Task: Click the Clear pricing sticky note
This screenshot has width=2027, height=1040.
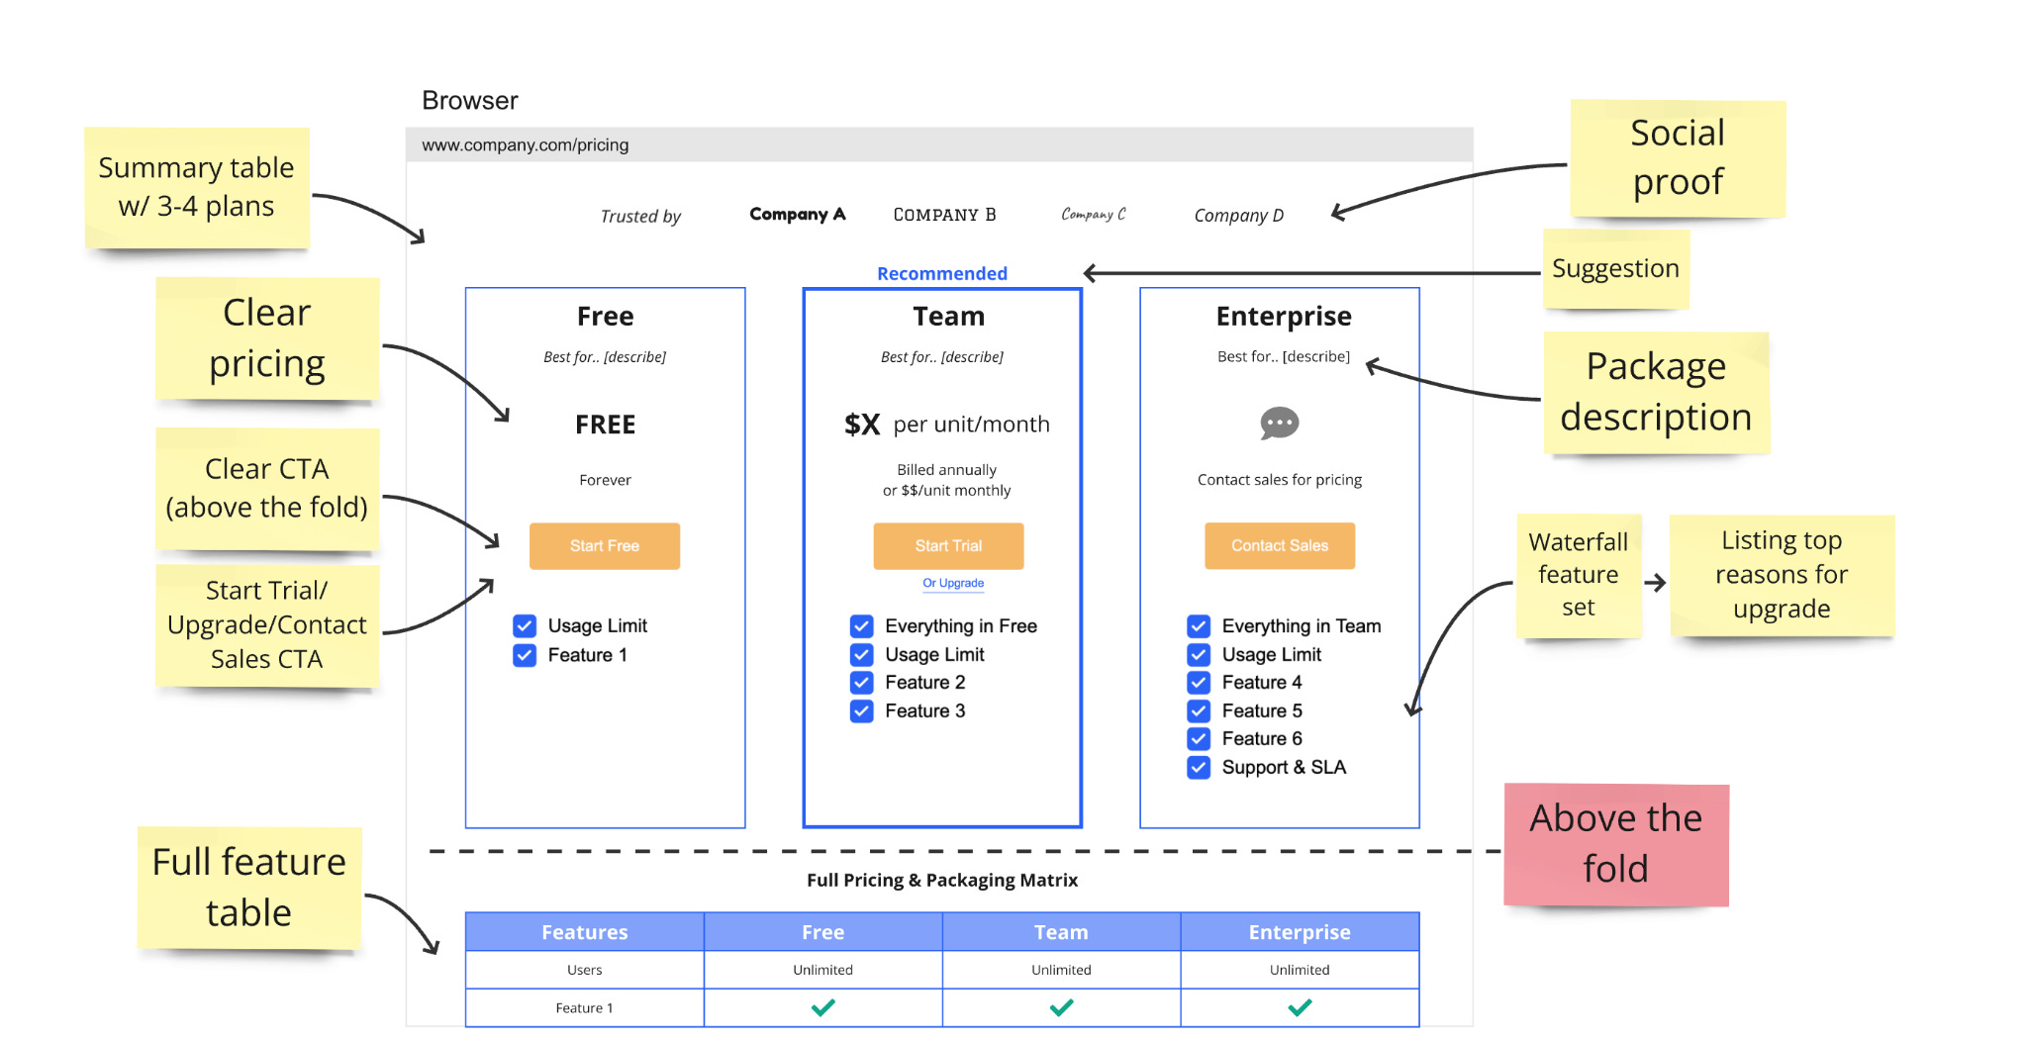Action: tap(267, 338)
